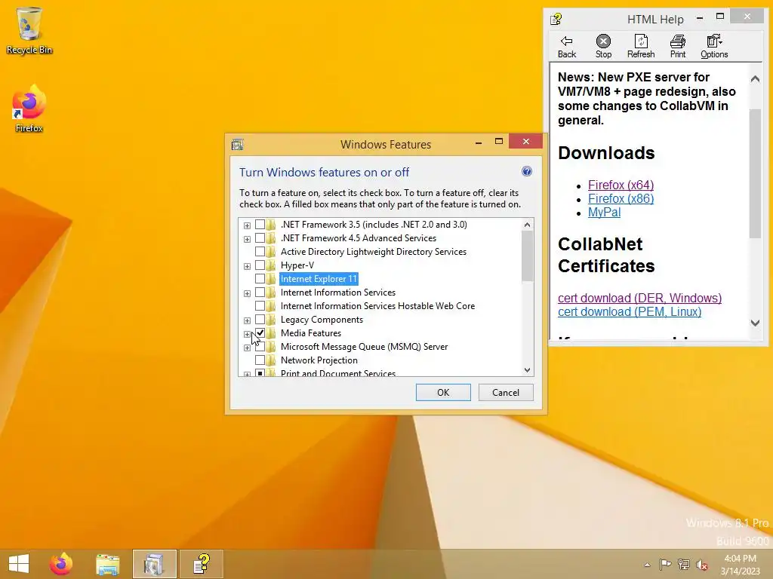Open the Firefox (x64) download link
The width and height of the screenshot is (773, 579).
[x=621, y=185]
